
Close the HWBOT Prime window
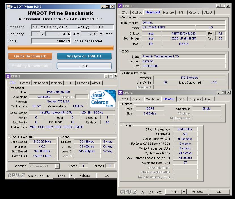click(x=113, y=7)
